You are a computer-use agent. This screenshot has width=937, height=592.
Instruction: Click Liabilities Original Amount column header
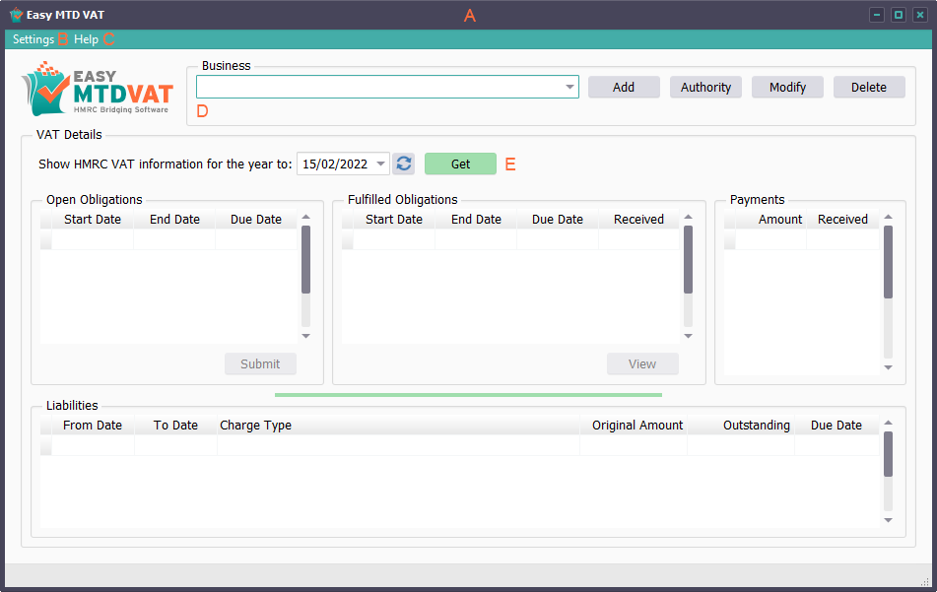(634, 426)
